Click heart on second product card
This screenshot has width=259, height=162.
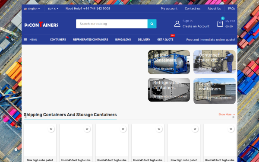click(x=87, y=129)
